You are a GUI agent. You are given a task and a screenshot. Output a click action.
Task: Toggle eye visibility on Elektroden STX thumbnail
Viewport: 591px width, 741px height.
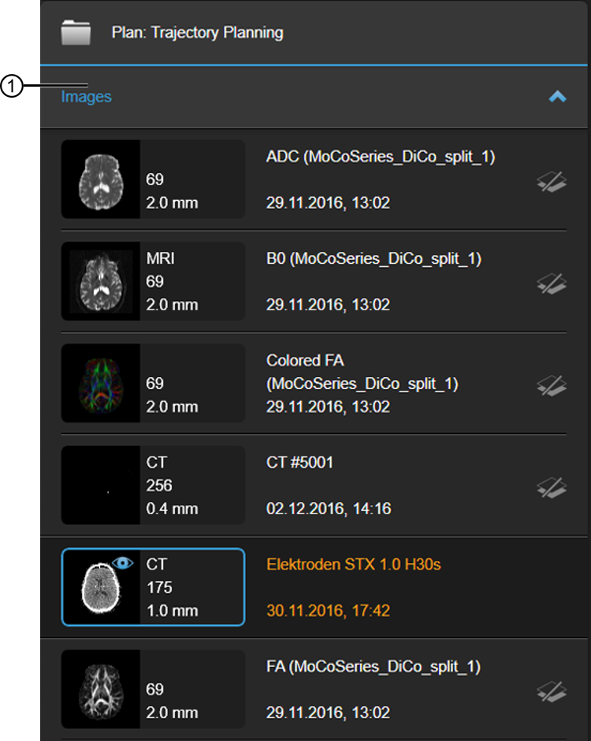[x=123, y=563]
